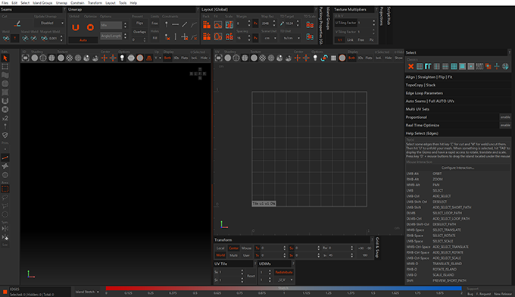Toggle the Free limits option

154,23
